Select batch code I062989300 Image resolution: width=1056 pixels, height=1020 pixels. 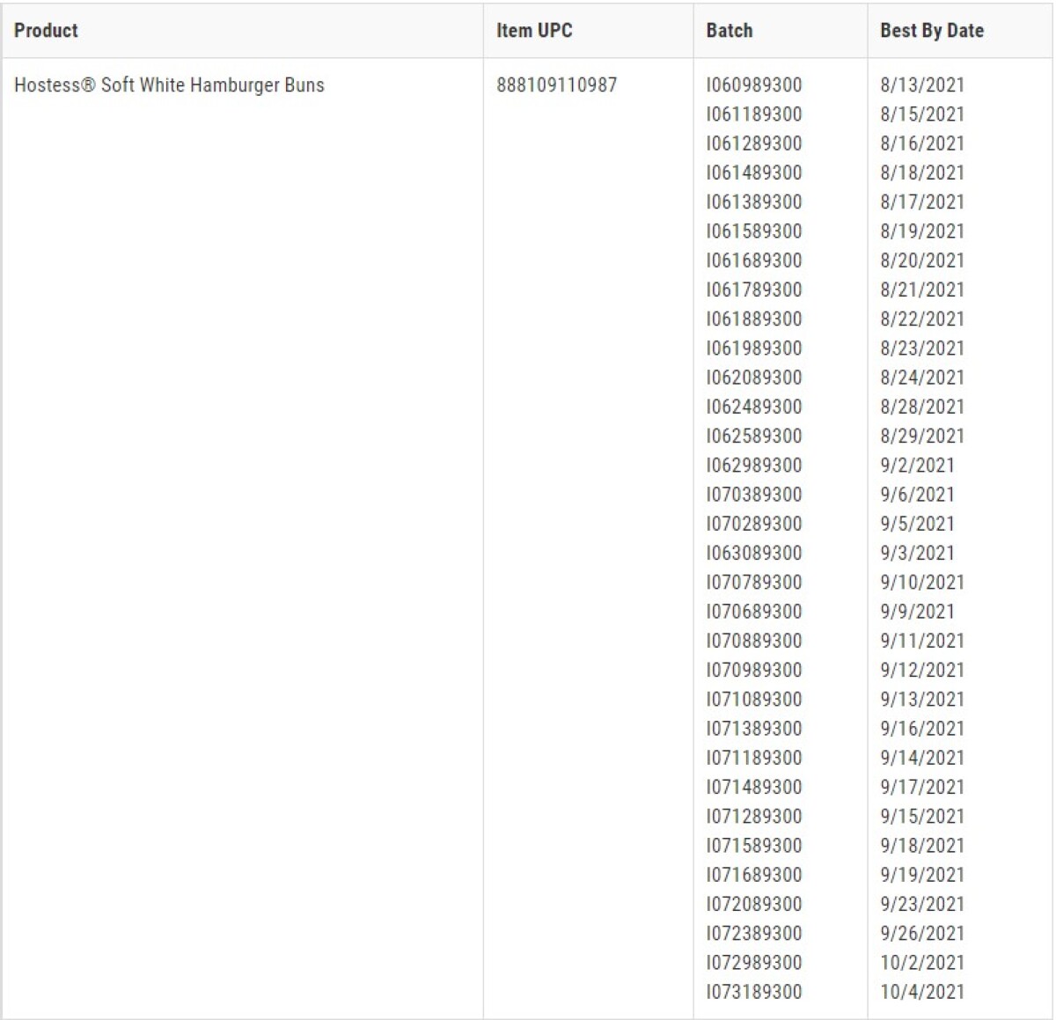pos(754,466)
